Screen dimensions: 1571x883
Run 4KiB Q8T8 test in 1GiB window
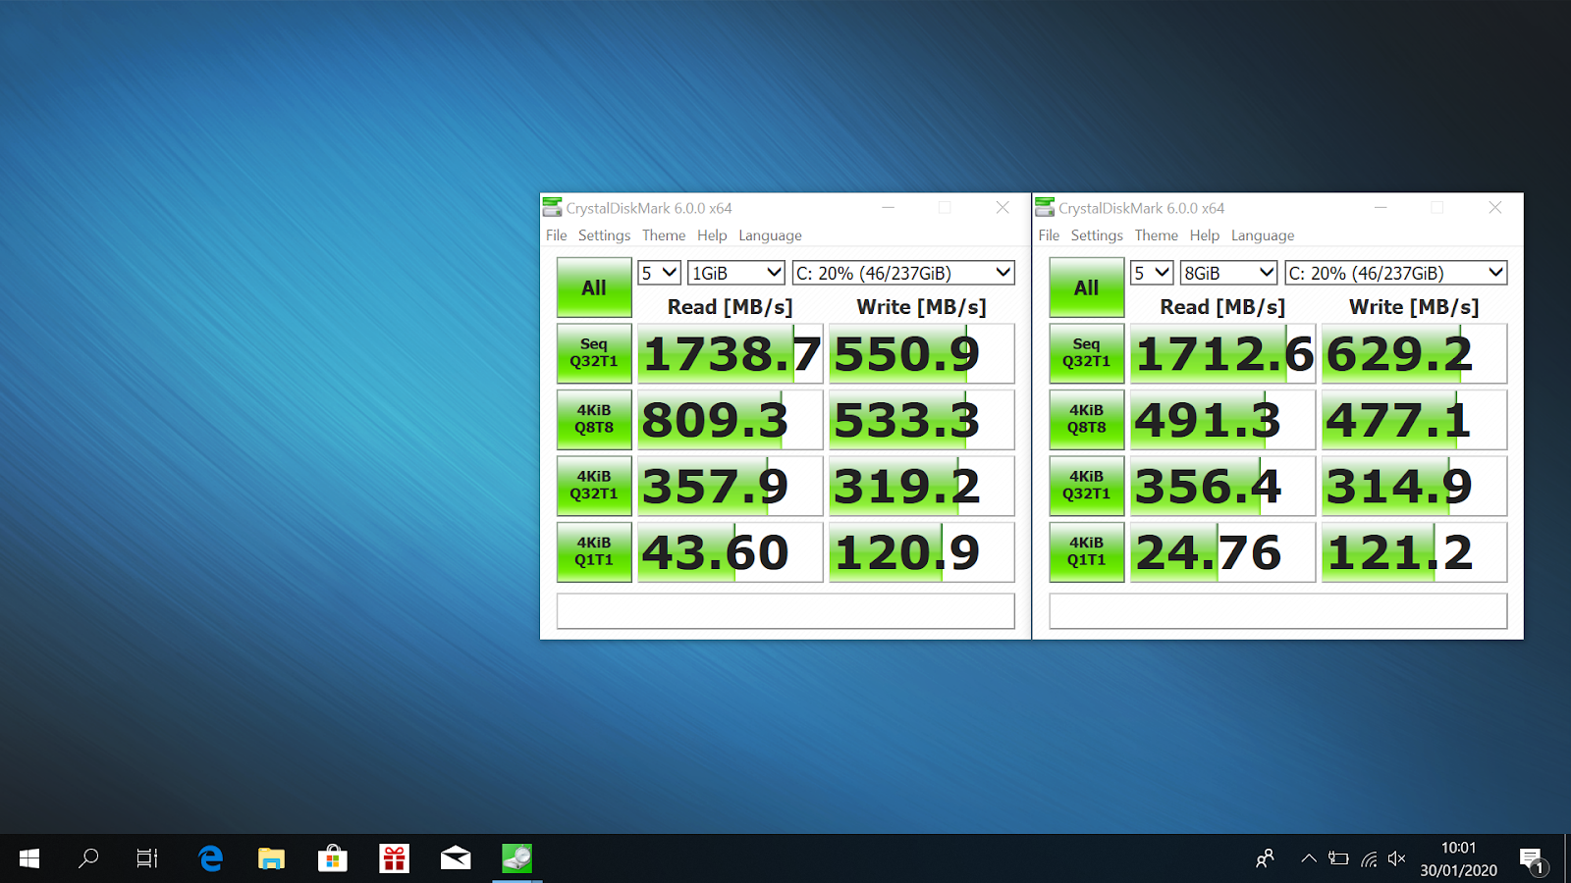pyautogui.click(x=594, y=419)
